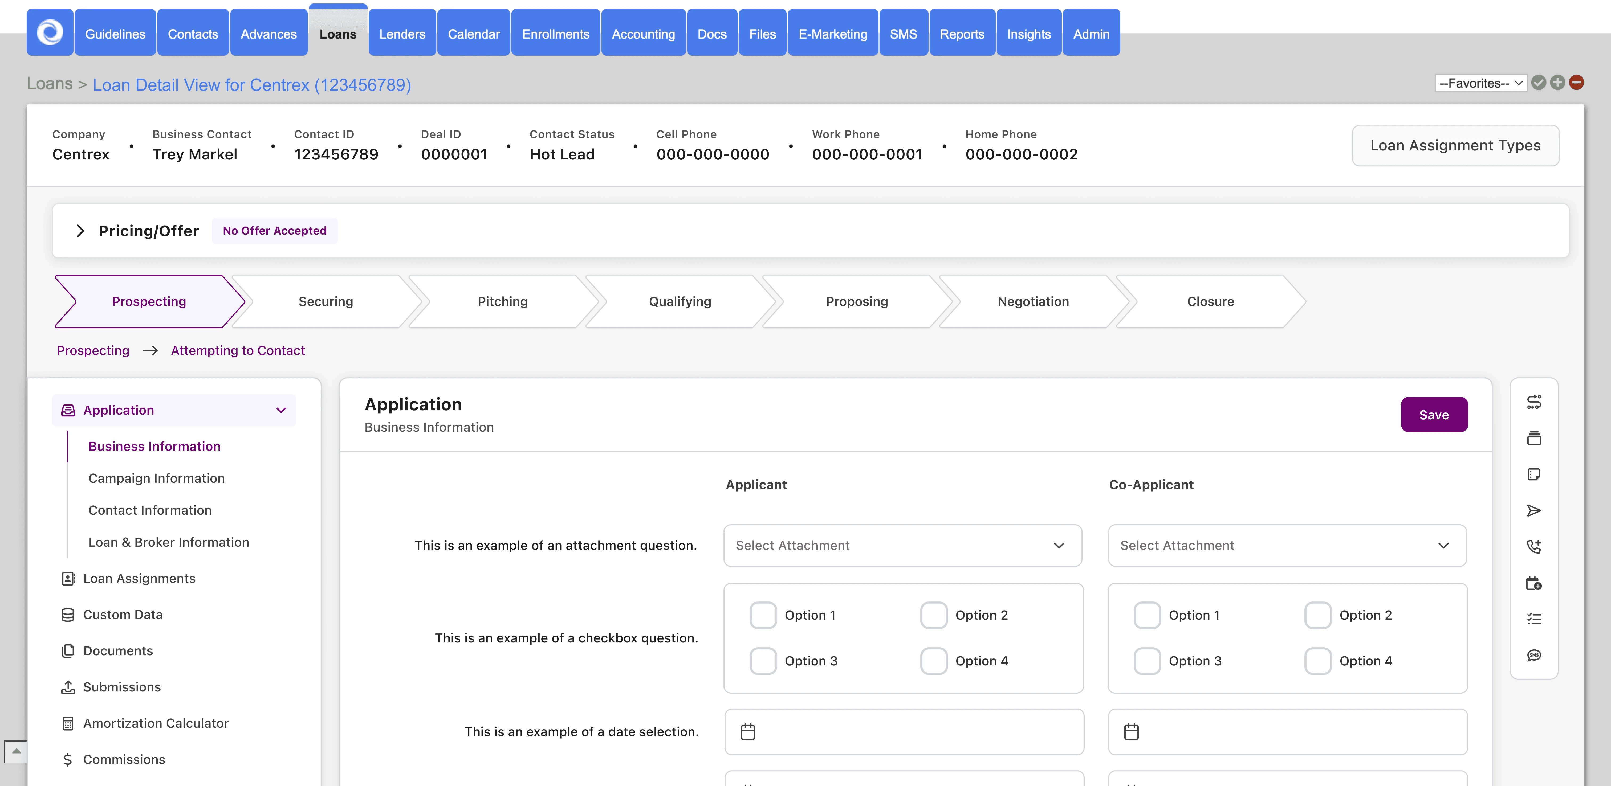Open the Accounting tab

coord(643,32)
